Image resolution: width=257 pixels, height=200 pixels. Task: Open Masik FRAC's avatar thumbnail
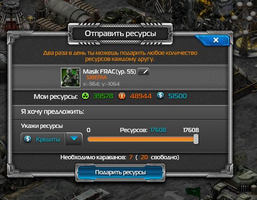click(x=70, y=77)
